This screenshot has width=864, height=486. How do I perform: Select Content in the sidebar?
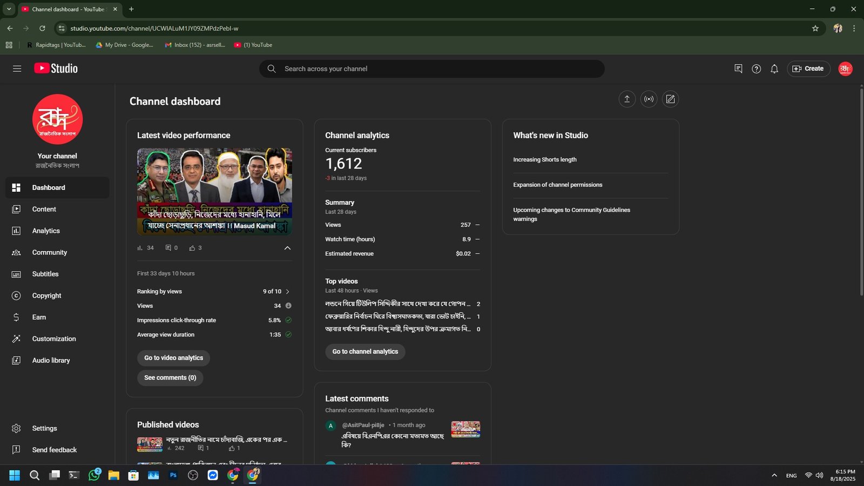click(44, 209)
